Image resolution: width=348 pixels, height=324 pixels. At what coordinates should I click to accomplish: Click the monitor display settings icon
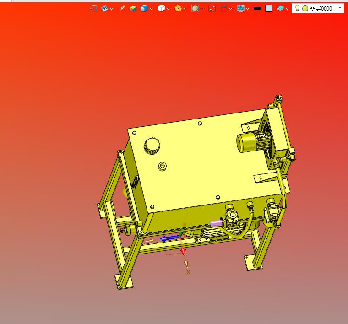240,8
